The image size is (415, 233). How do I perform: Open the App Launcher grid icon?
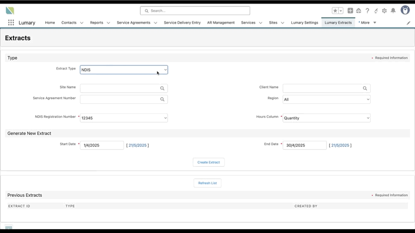click(11, 23)
